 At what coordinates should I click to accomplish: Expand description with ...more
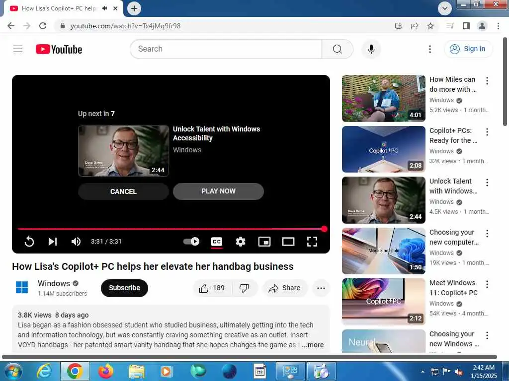(313, 345)
